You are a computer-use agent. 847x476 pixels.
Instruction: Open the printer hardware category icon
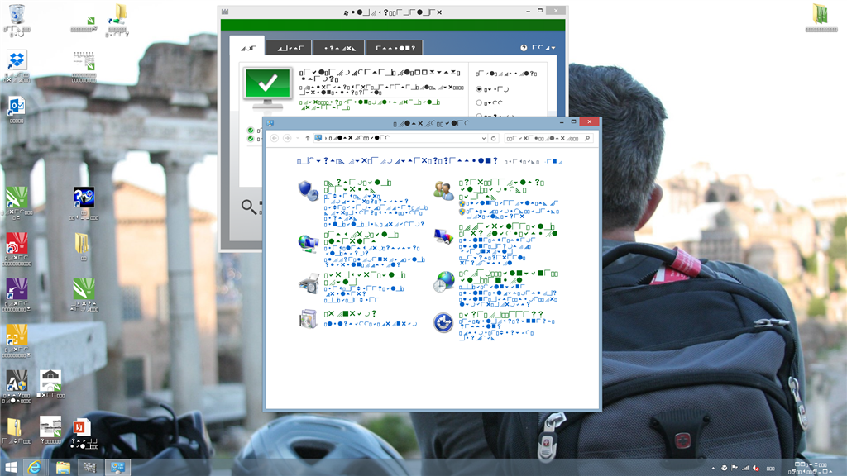(309, 284)
